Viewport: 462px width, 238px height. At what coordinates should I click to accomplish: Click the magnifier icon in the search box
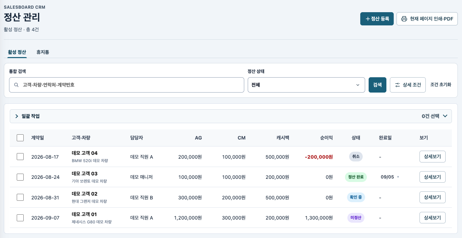pyautogui.click(x=16, y=85)
